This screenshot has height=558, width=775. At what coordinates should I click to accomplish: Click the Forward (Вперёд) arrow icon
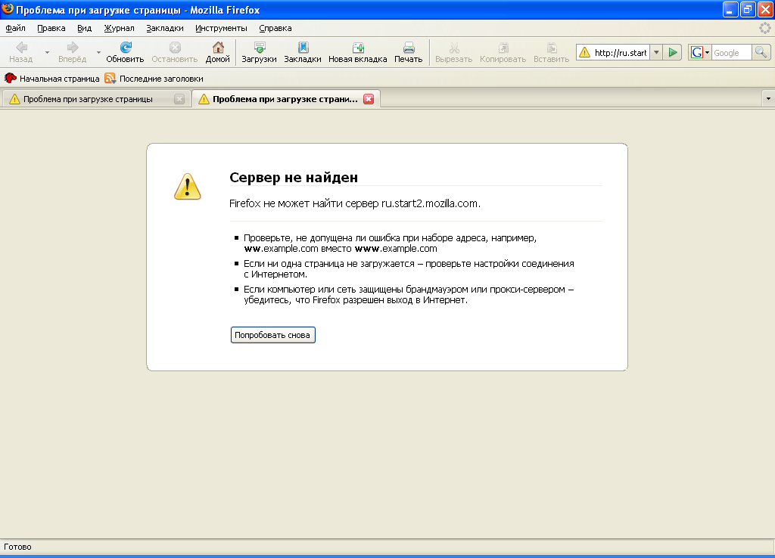(72, 48)
